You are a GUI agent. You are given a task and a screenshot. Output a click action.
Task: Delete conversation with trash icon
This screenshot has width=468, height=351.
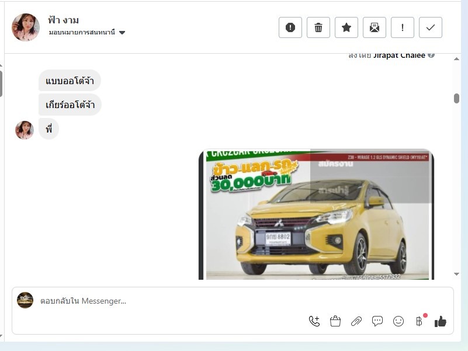318,27
